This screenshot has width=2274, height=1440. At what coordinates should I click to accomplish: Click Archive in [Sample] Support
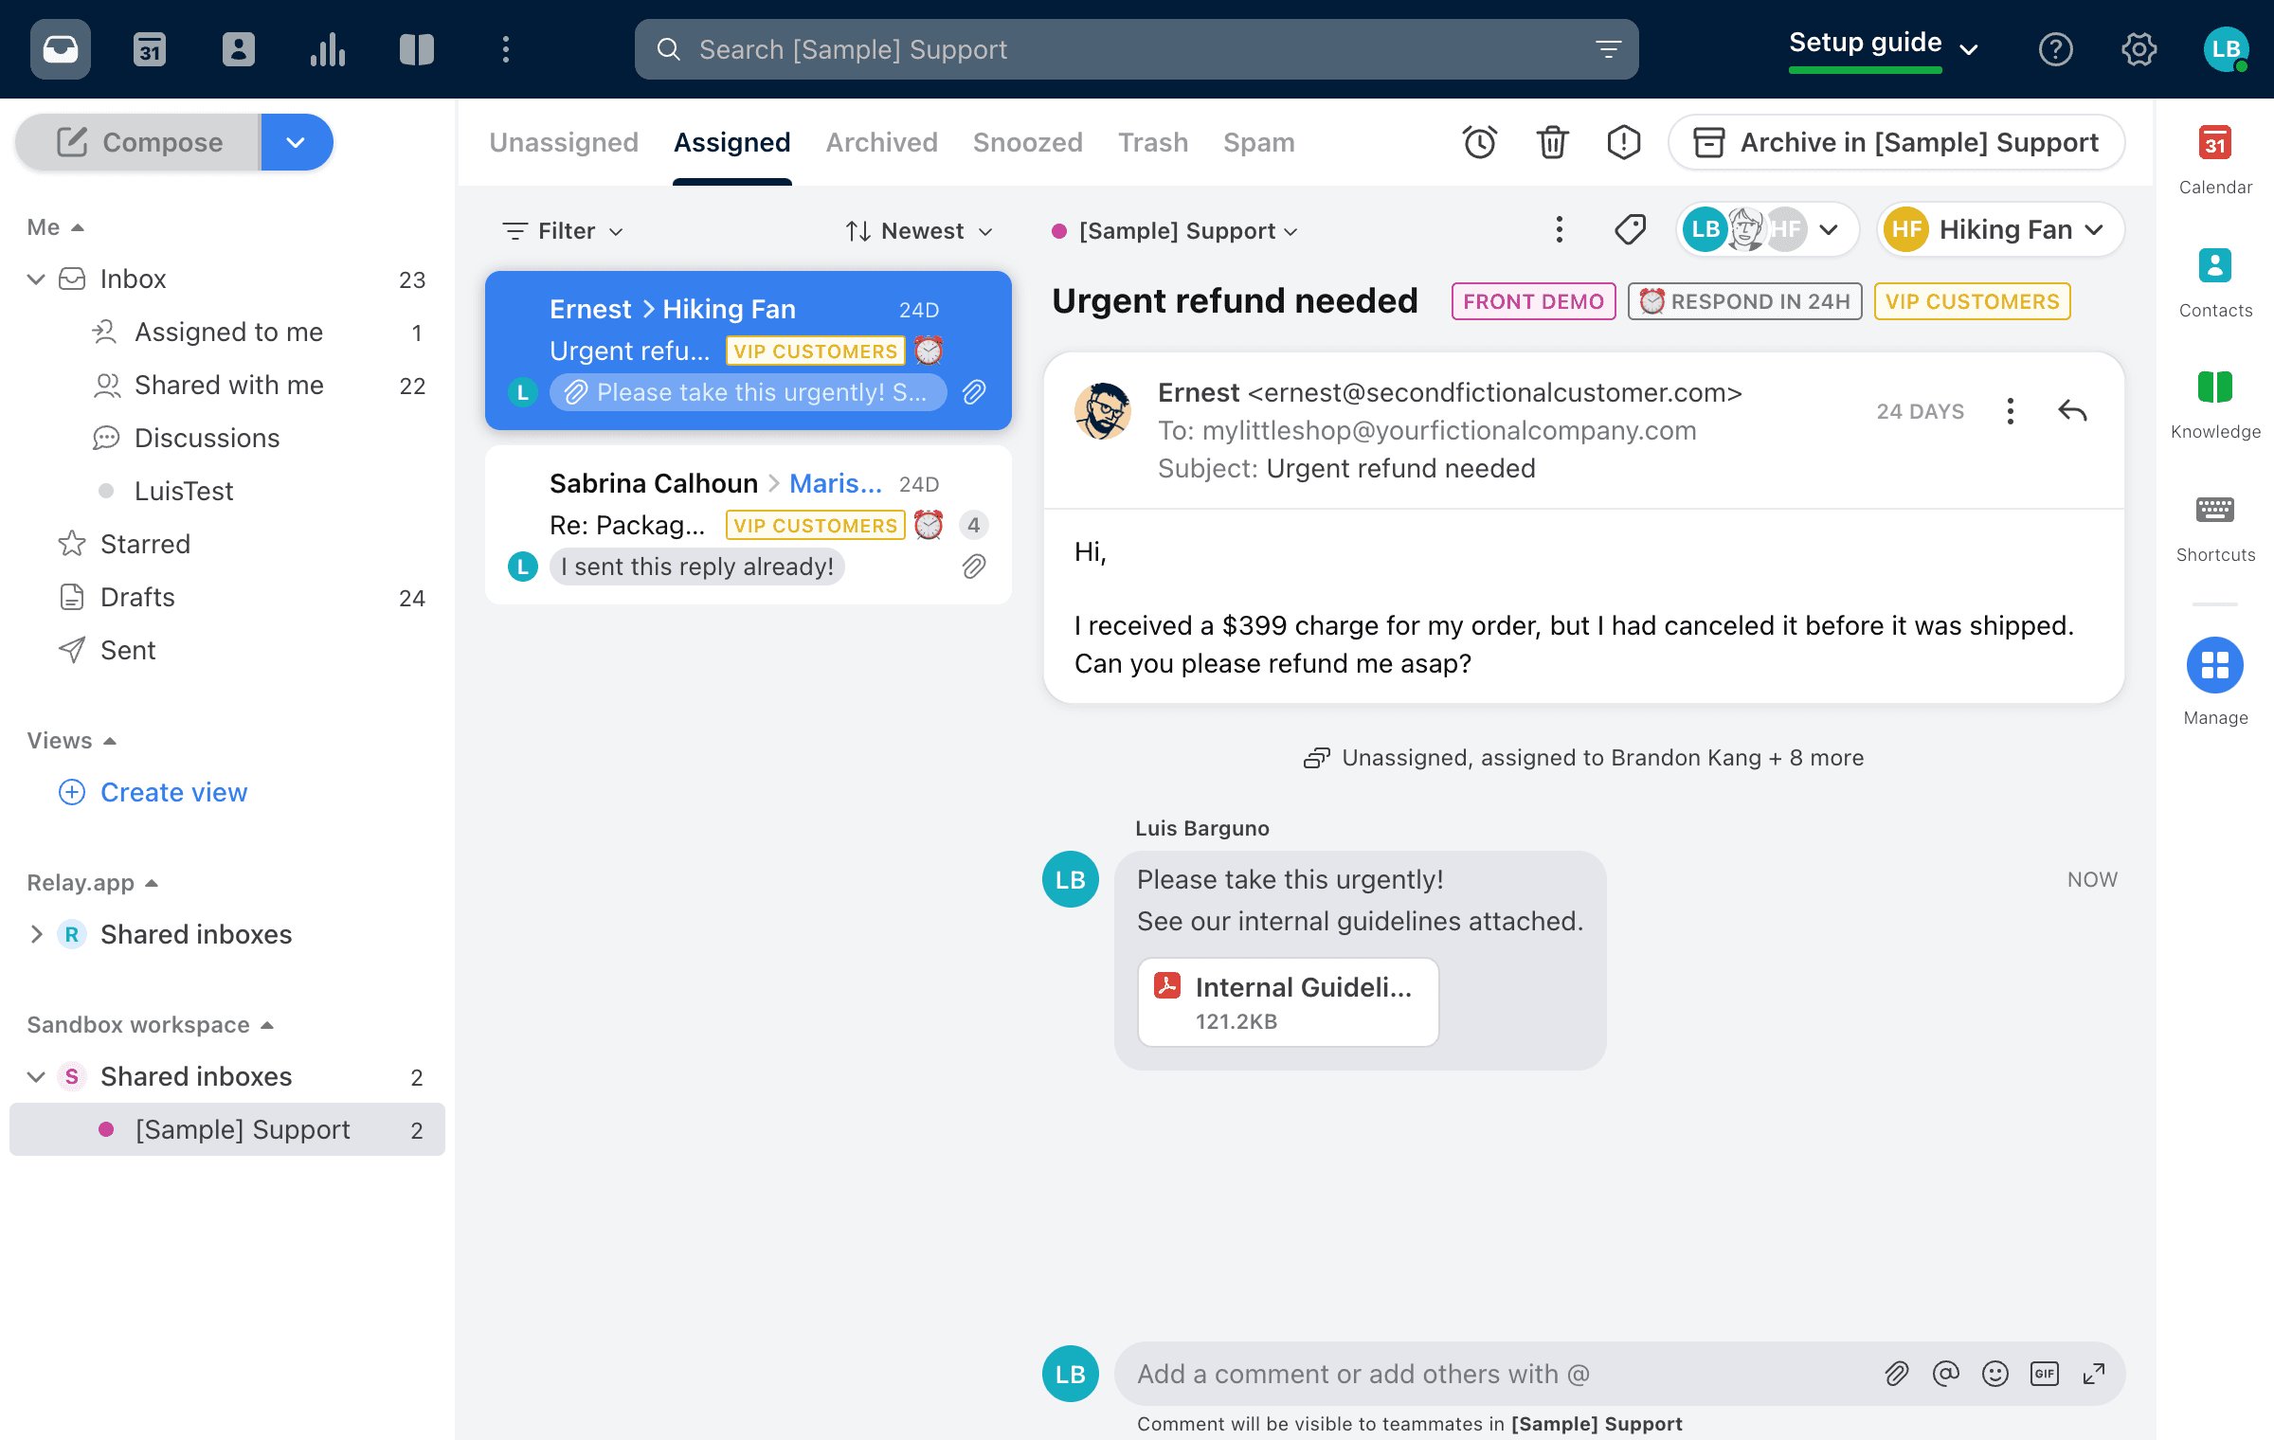pyautogui.click(x=1895, y=142)
